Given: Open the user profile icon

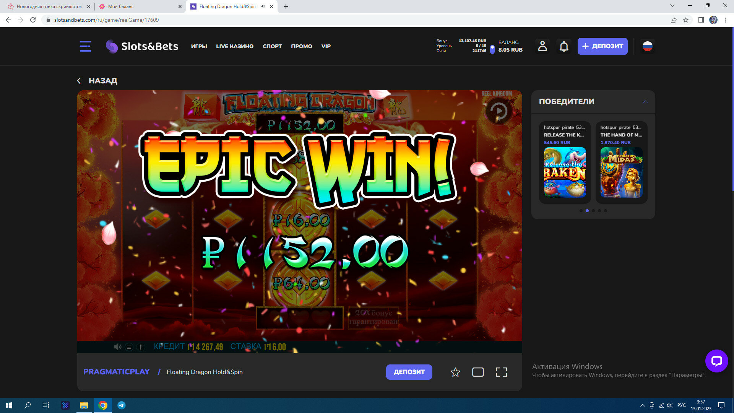Looking at the screenshot, I should pyautogui.click(x=542, y=46).
